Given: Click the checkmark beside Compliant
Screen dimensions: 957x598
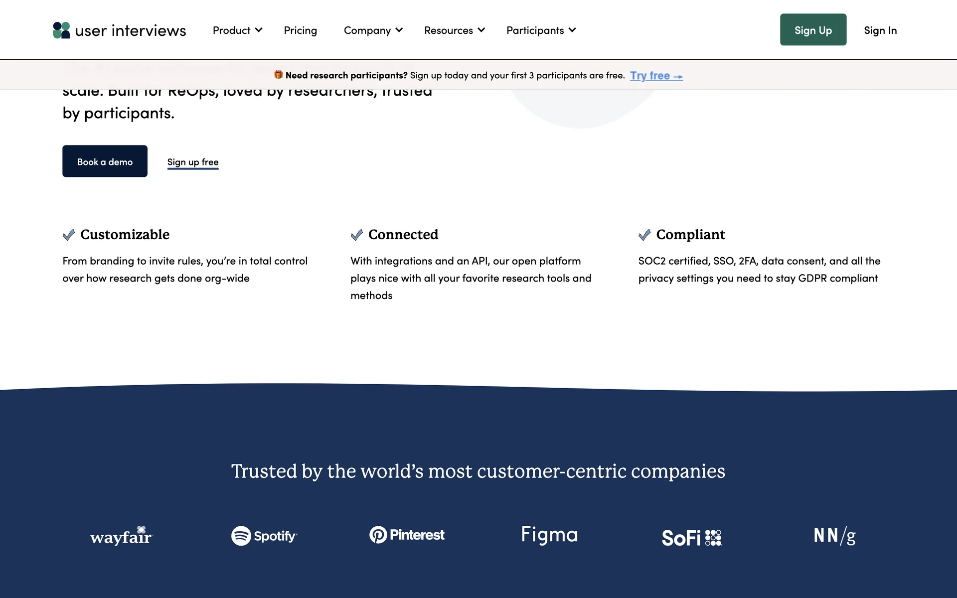Looking at the screenshot, I should (x=644, y=235).
